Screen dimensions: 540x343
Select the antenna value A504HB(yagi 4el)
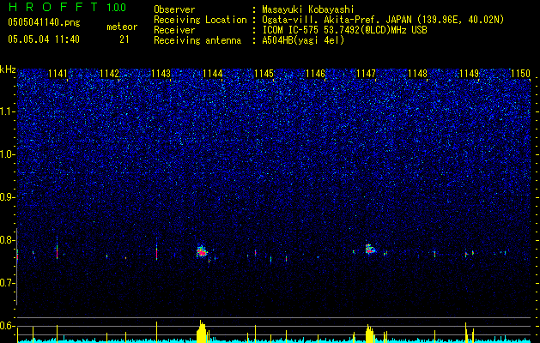[303, 40]
